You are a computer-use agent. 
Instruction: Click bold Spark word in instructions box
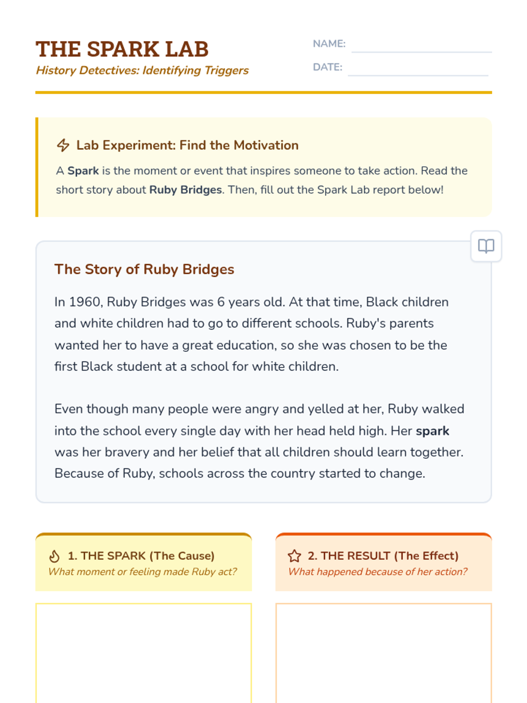pyautogui.click(x=83, y=171)
